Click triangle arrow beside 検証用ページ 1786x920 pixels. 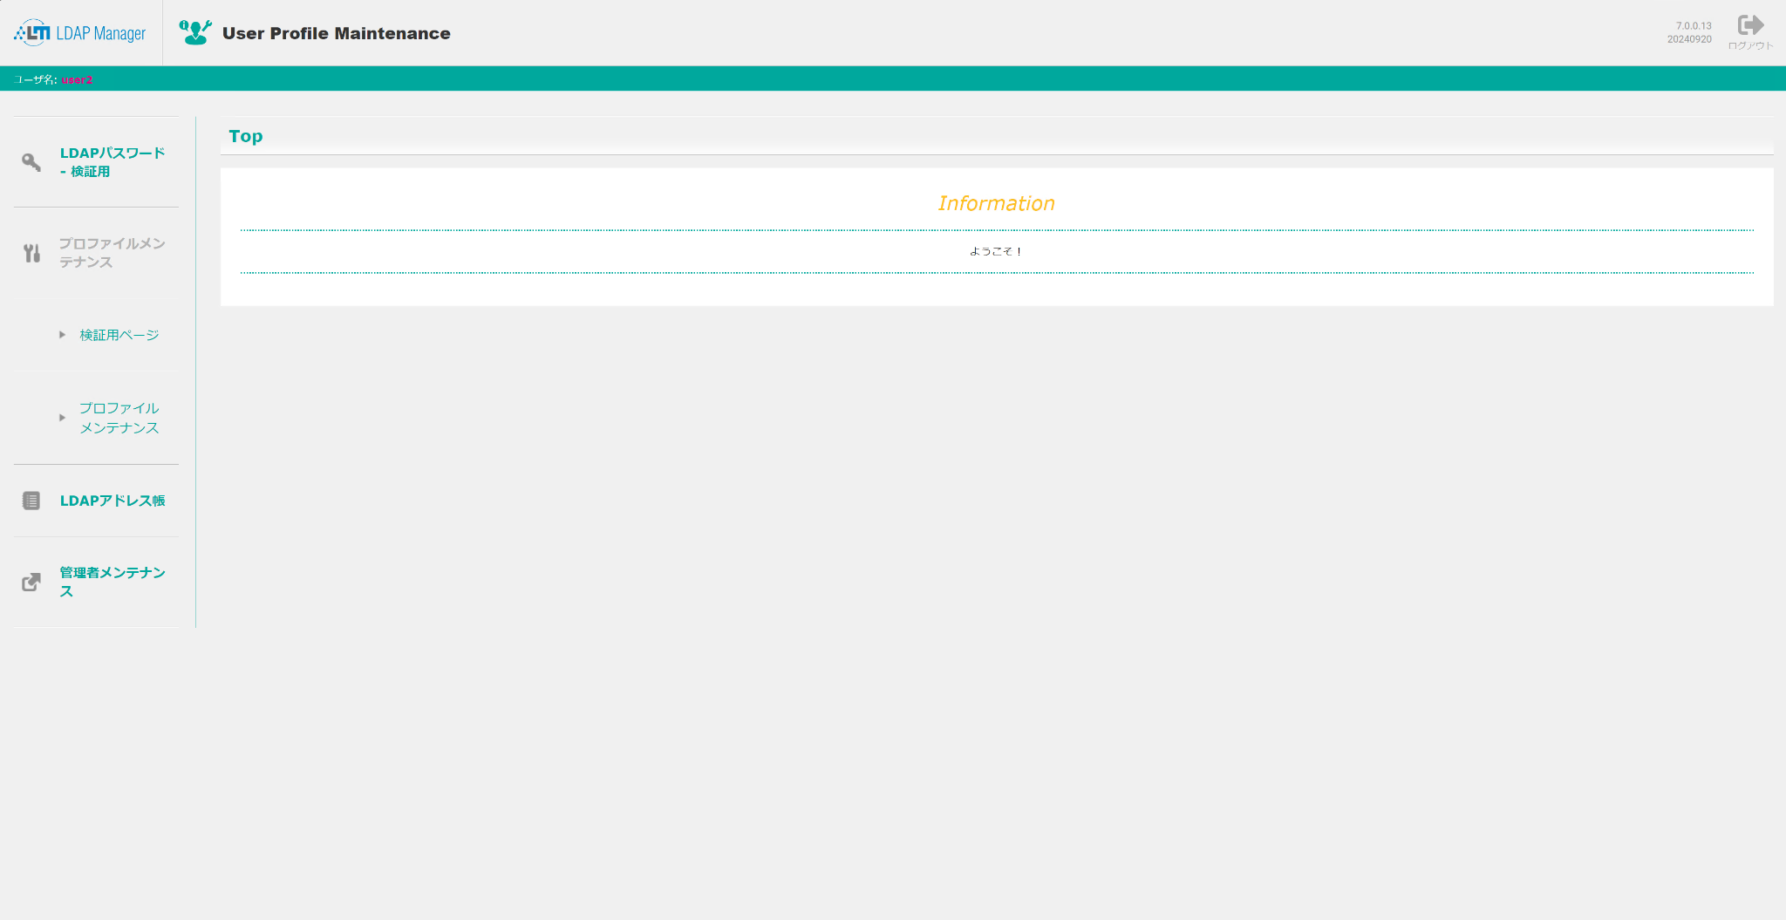pos(62,335)
